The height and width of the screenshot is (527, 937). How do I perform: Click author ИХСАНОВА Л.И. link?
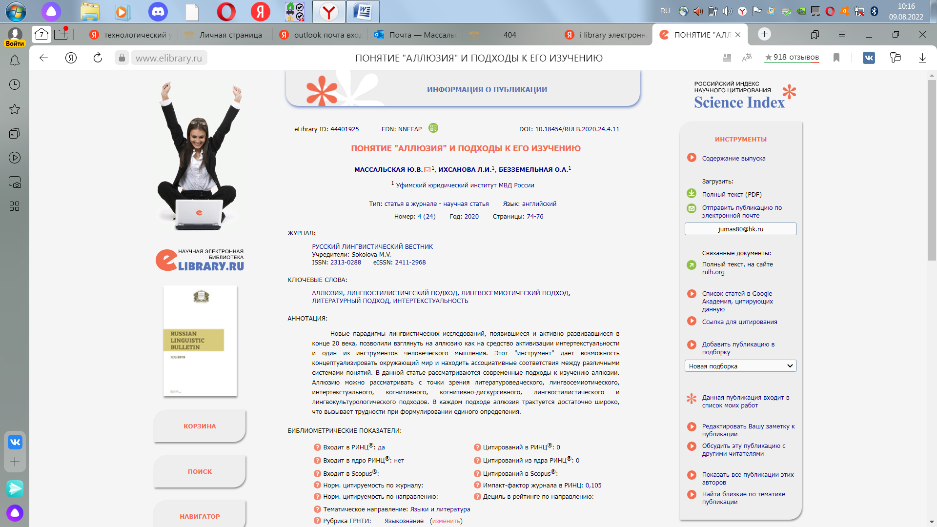coord(464,169)
